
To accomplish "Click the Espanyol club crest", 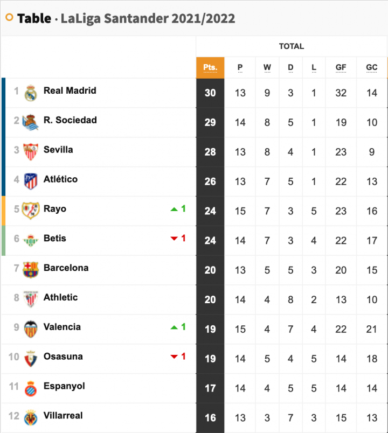I will click(30, 388).
